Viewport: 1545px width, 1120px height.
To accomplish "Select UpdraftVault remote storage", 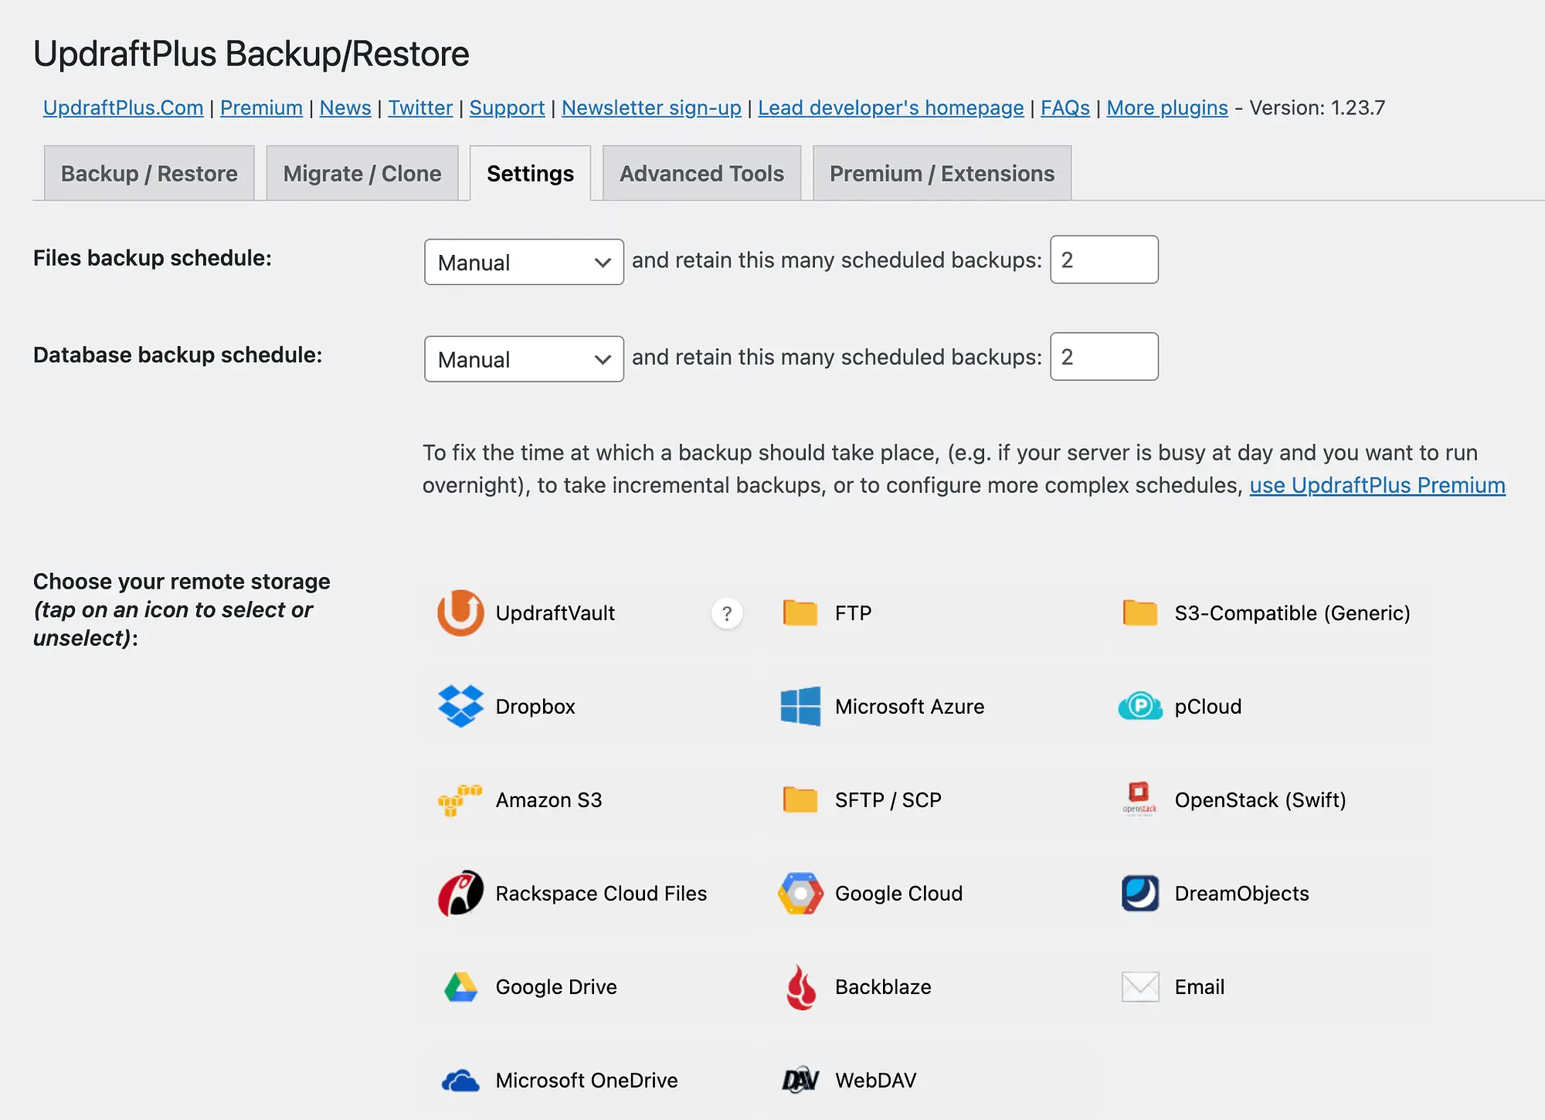I will coord(460,613).
